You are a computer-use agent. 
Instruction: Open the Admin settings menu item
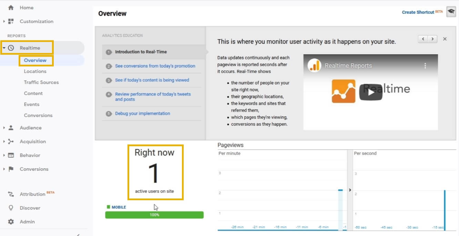coord(27,222)
